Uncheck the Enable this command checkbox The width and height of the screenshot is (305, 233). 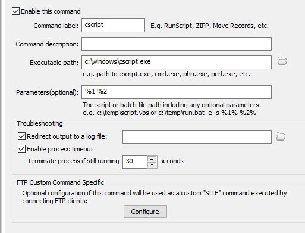click(x=15, y=11)
